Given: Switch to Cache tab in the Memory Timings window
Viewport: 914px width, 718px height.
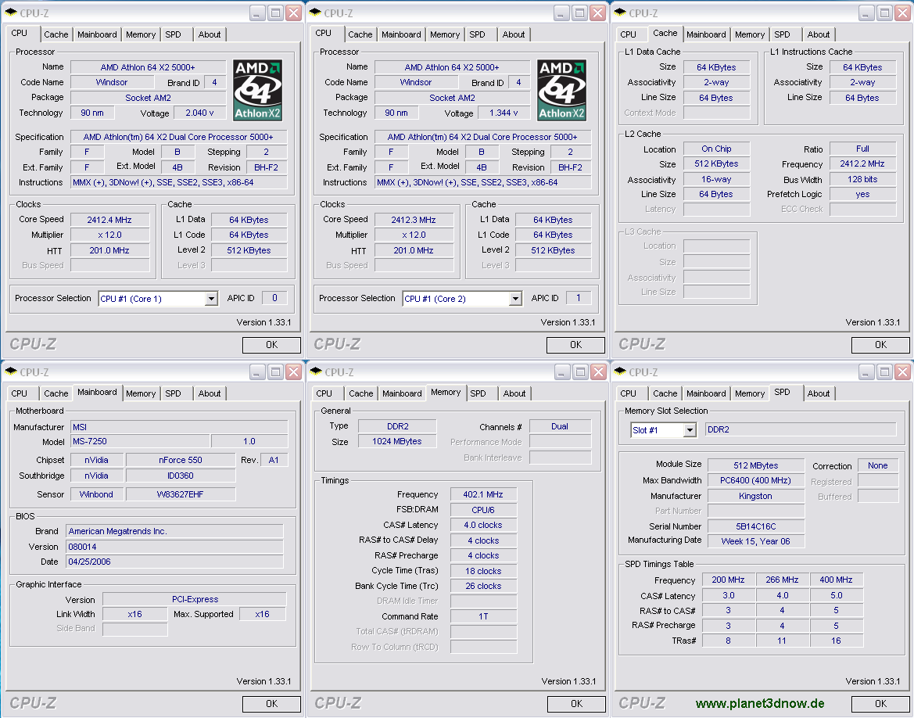Looking at the screenshot, I should (360, 393).
